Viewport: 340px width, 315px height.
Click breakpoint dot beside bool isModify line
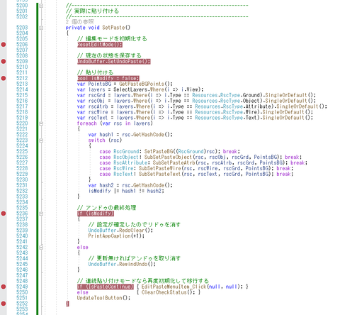click(4, 78)
